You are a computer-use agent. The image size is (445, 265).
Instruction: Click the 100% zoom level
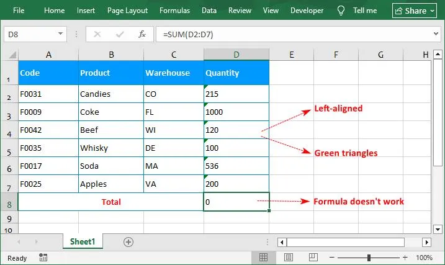pyautogui.click(x=425, y=258)
